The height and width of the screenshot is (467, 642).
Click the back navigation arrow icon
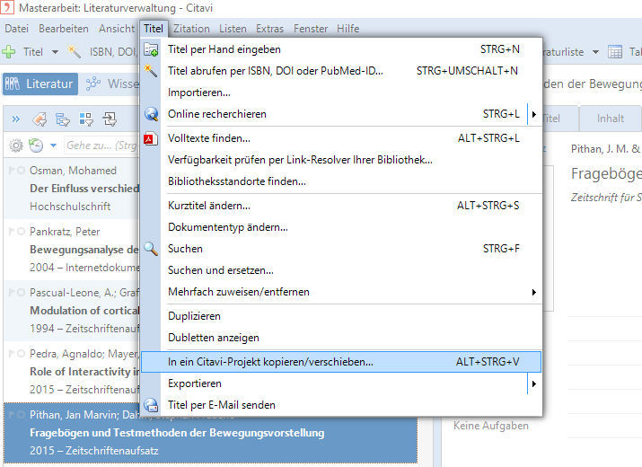(40, 119)
